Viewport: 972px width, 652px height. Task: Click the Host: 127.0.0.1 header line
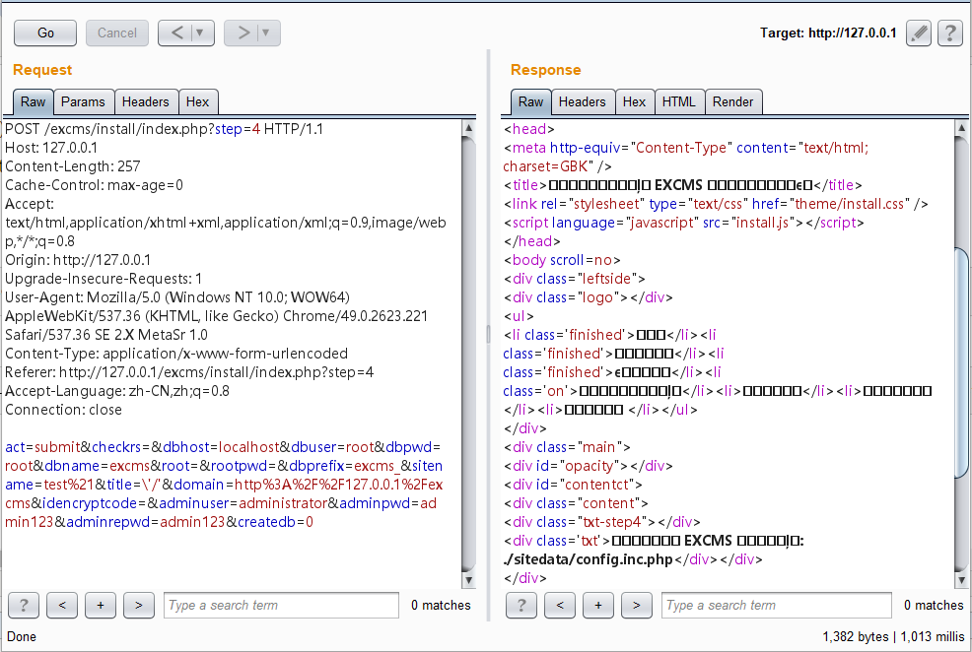[x=51, y=148]
